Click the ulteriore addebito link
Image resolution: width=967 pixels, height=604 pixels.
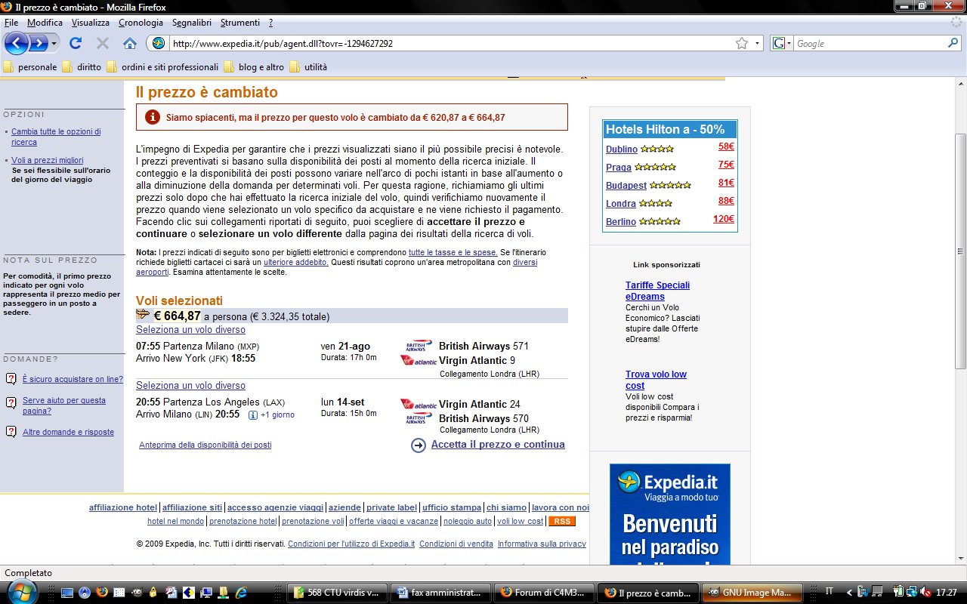(x=296, y=262)
